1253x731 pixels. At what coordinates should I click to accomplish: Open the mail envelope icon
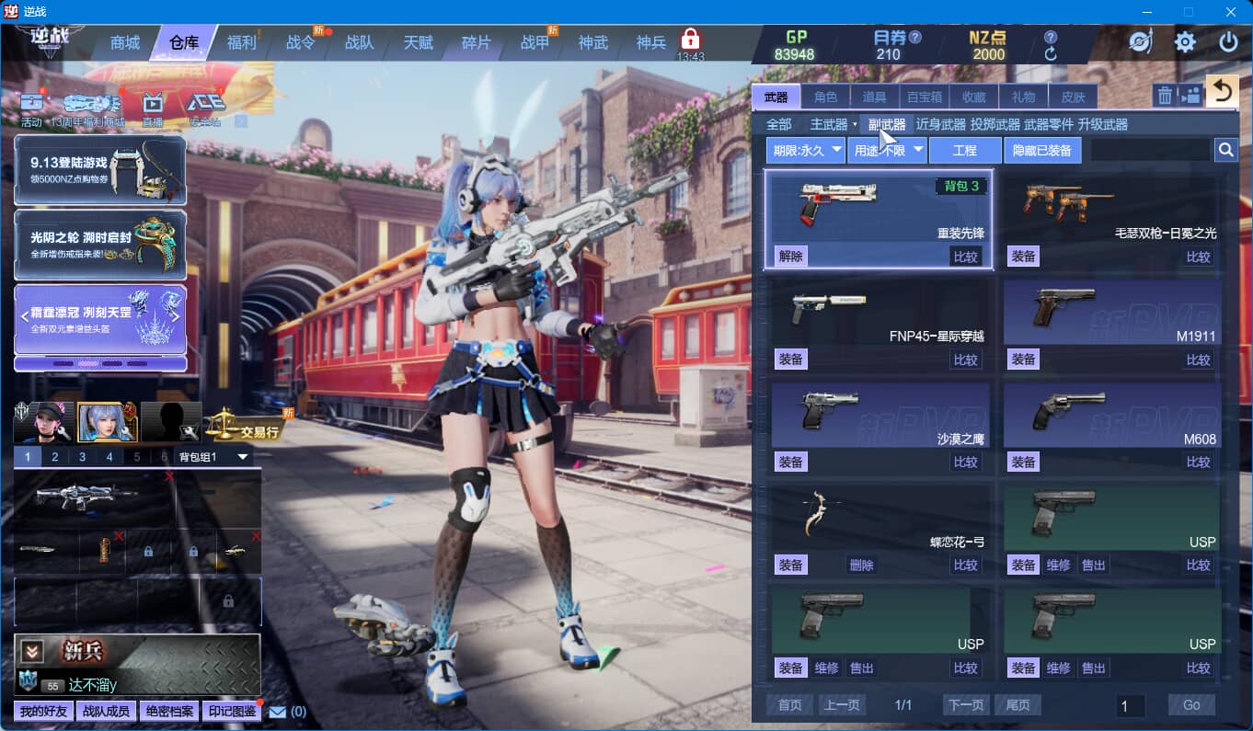pos(278,712)
